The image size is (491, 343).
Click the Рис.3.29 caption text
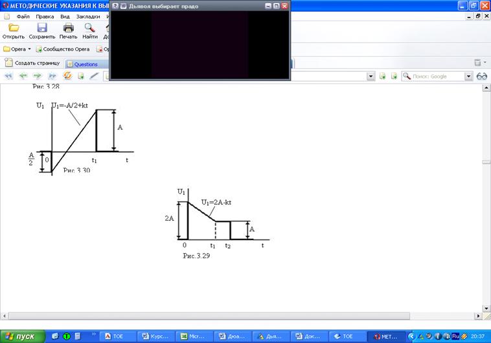[x=196, y=256]
